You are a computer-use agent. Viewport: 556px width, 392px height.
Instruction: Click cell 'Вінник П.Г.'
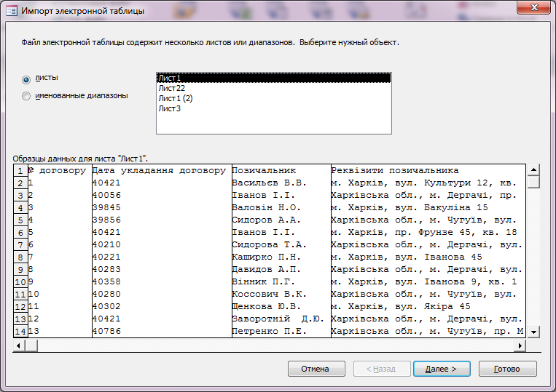coord(281,282)
